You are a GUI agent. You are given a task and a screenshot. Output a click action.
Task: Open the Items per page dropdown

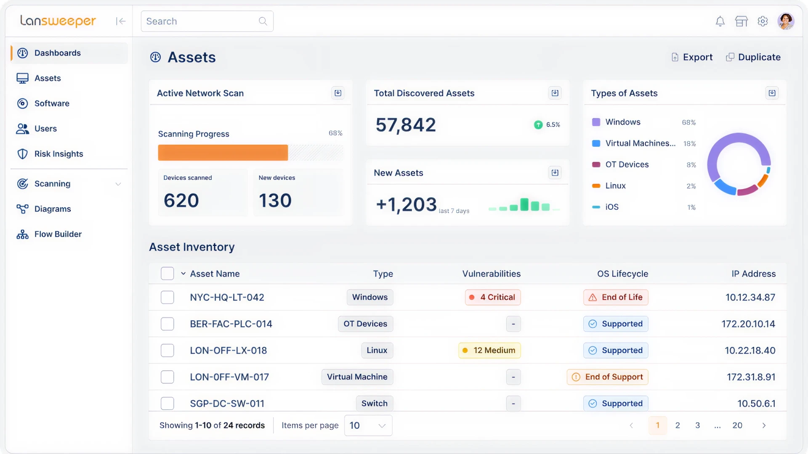(367, 425)
